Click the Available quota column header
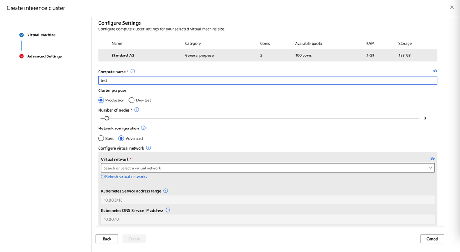This screenshot has width=460, height=252. click(309, 43)
